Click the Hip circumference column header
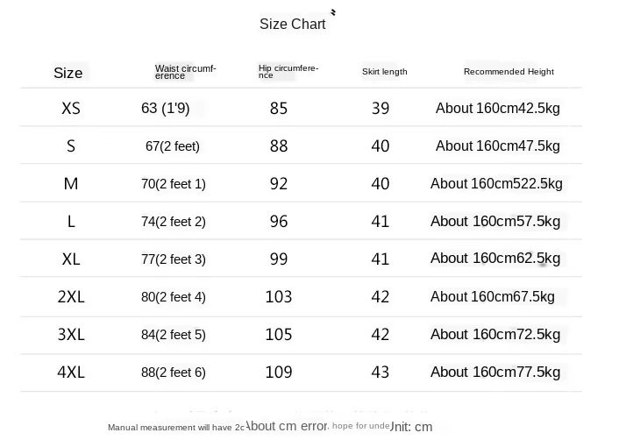The height and width of the screenshot is (447, 619). 288,71
